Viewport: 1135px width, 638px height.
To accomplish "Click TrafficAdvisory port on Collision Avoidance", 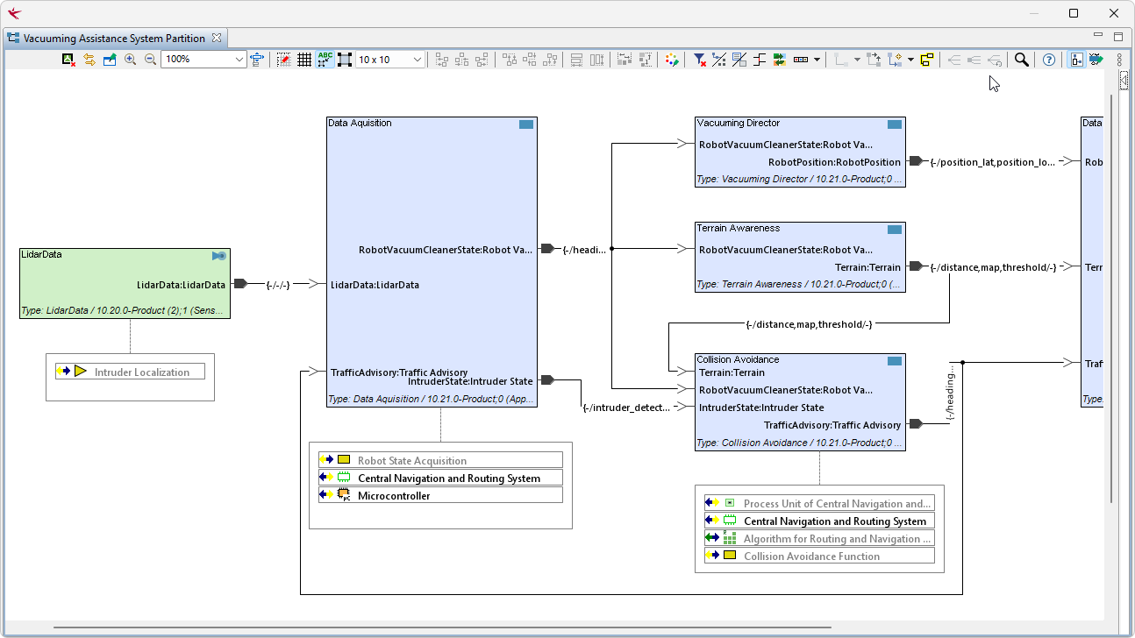I will 832,425.
